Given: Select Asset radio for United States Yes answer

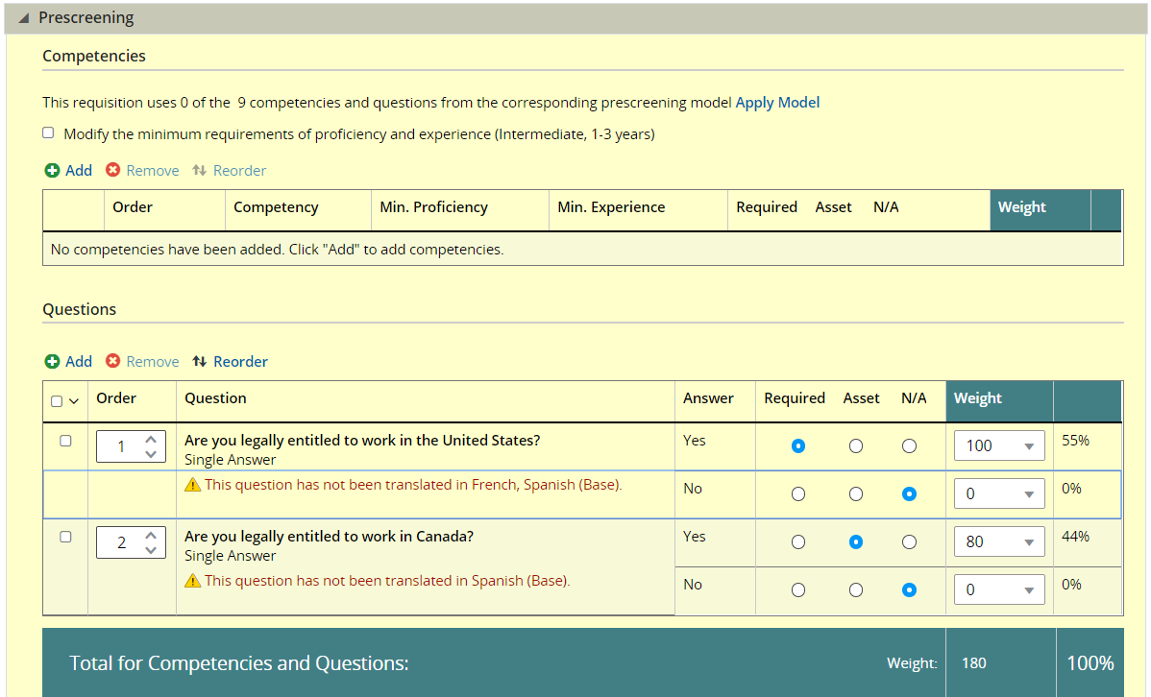Looking at the screenshot, I should (x=855, y=446).
